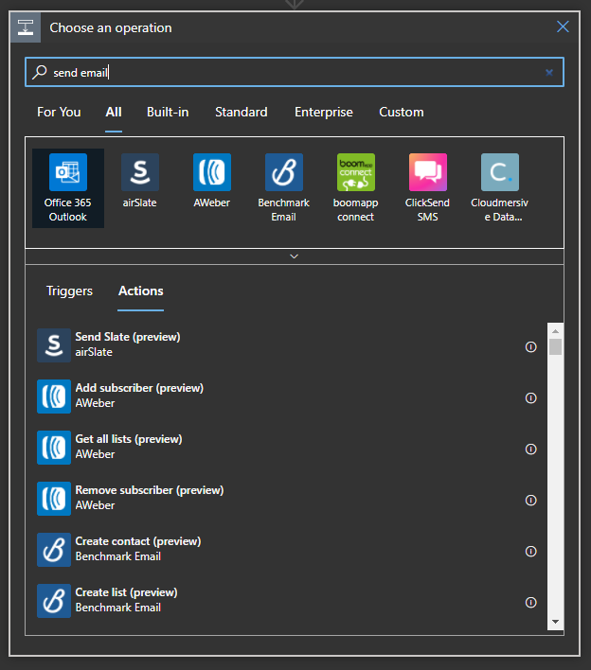Open the Standard tab
This screenshot has width=591, height=670.
pos(242,112)
